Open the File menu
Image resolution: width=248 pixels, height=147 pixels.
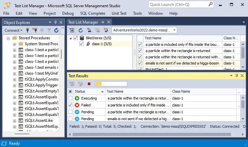coord(6,13)
